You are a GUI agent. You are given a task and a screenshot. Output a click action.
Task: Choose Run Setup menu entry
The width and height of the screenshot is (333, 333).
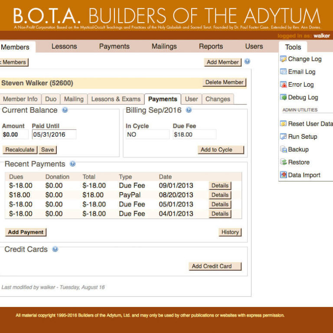click(302, 137)
